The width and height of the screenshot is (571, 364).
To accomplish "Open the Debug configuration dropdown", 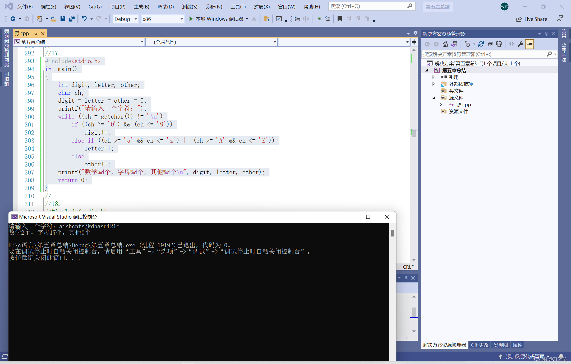I will coord(126,19).
